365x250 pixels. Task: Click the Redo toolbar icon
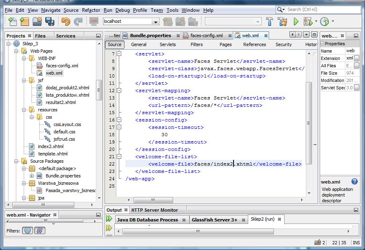pos(78,21)
